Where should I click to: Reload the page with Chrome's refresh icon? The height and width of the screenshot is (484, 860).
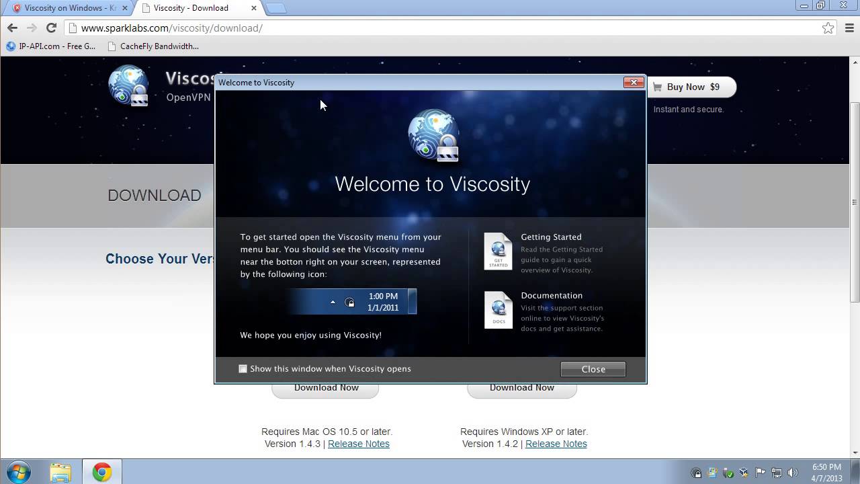click(51, 28)
